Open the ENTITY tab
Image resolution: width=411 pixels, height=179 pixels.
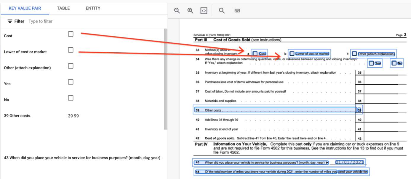pos(93,8)
